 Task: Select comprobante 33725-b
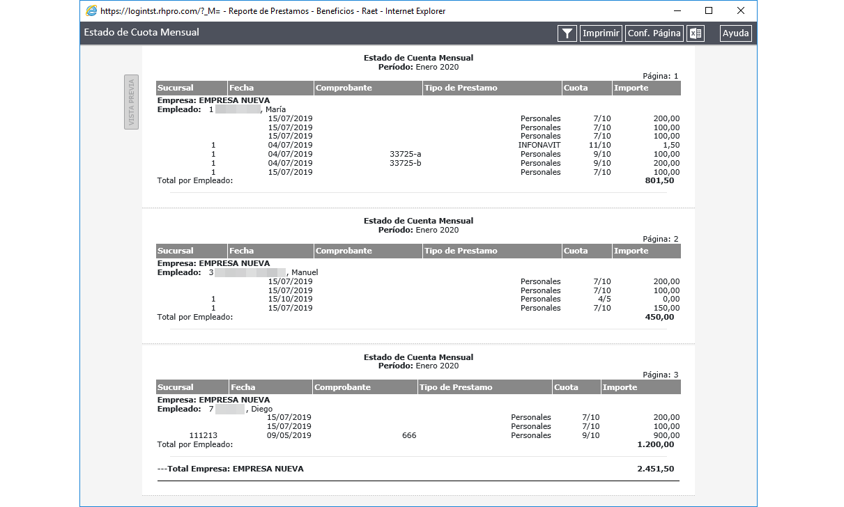point(406,163)
